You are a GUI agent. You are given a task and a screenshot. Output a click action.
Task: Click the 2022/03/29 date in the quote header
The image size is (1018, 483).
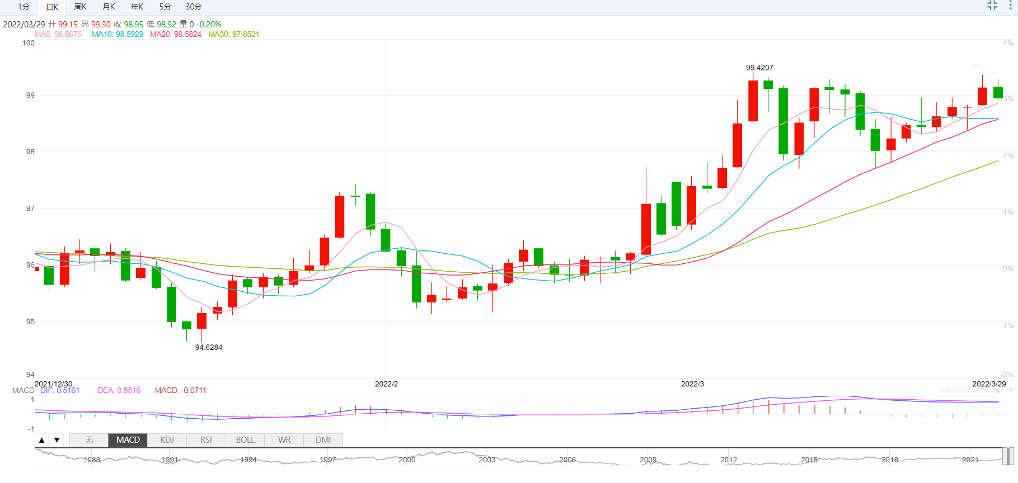tap(24, 25)
